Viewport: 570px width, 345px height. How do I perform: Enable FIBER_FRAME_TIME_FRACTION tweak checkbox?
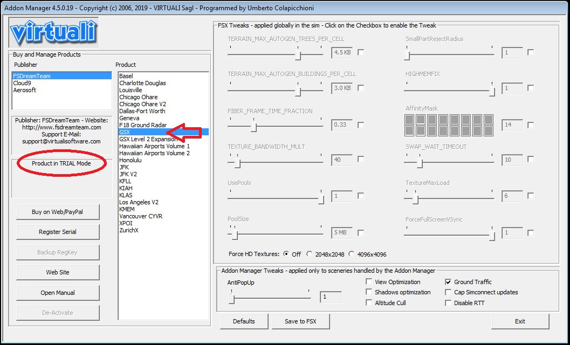click(x=361, y=125)
